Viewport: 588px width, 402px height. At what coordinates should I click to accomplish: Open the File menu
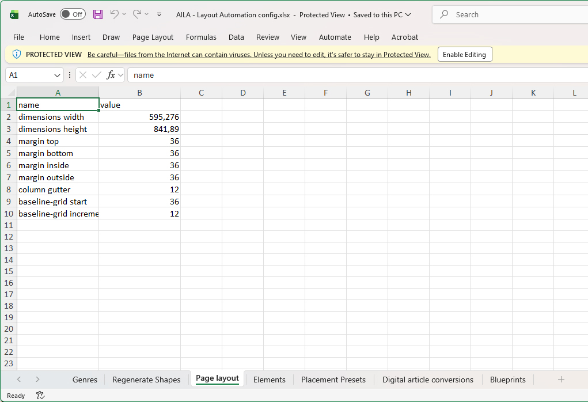click(18, 37)
